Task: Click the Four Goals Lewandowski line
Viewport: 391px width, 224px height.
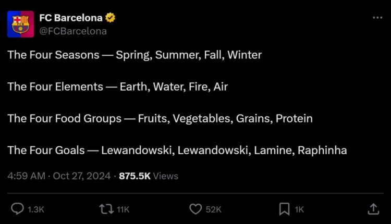Action: (177, 150)
